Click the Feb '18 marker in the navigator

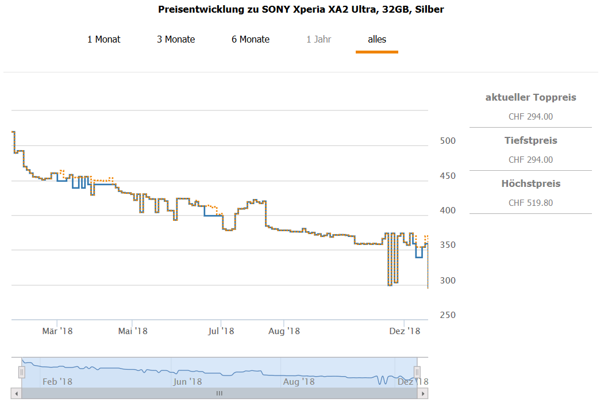point(57,382)
